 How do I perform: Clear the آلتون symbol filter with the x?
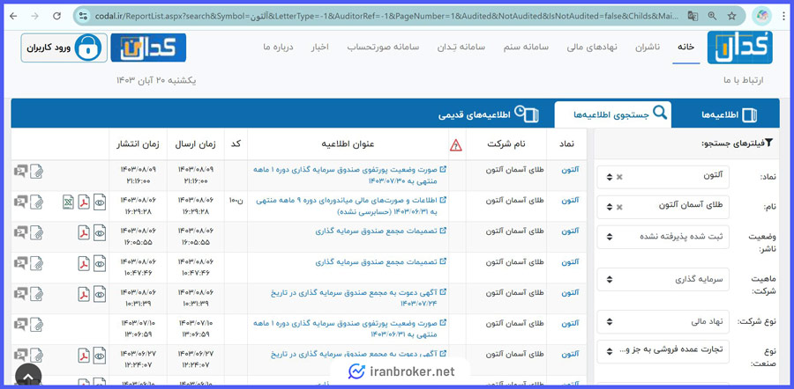[x=619, y=177]
